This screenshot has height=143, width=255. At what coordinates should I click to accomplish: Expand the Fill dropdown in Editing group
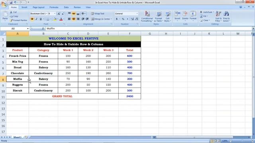207,16
